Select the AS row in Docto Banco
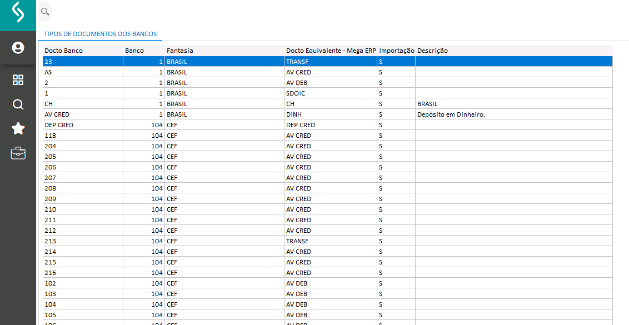Viewport: 629px width, 325px height. click(328, 72)
